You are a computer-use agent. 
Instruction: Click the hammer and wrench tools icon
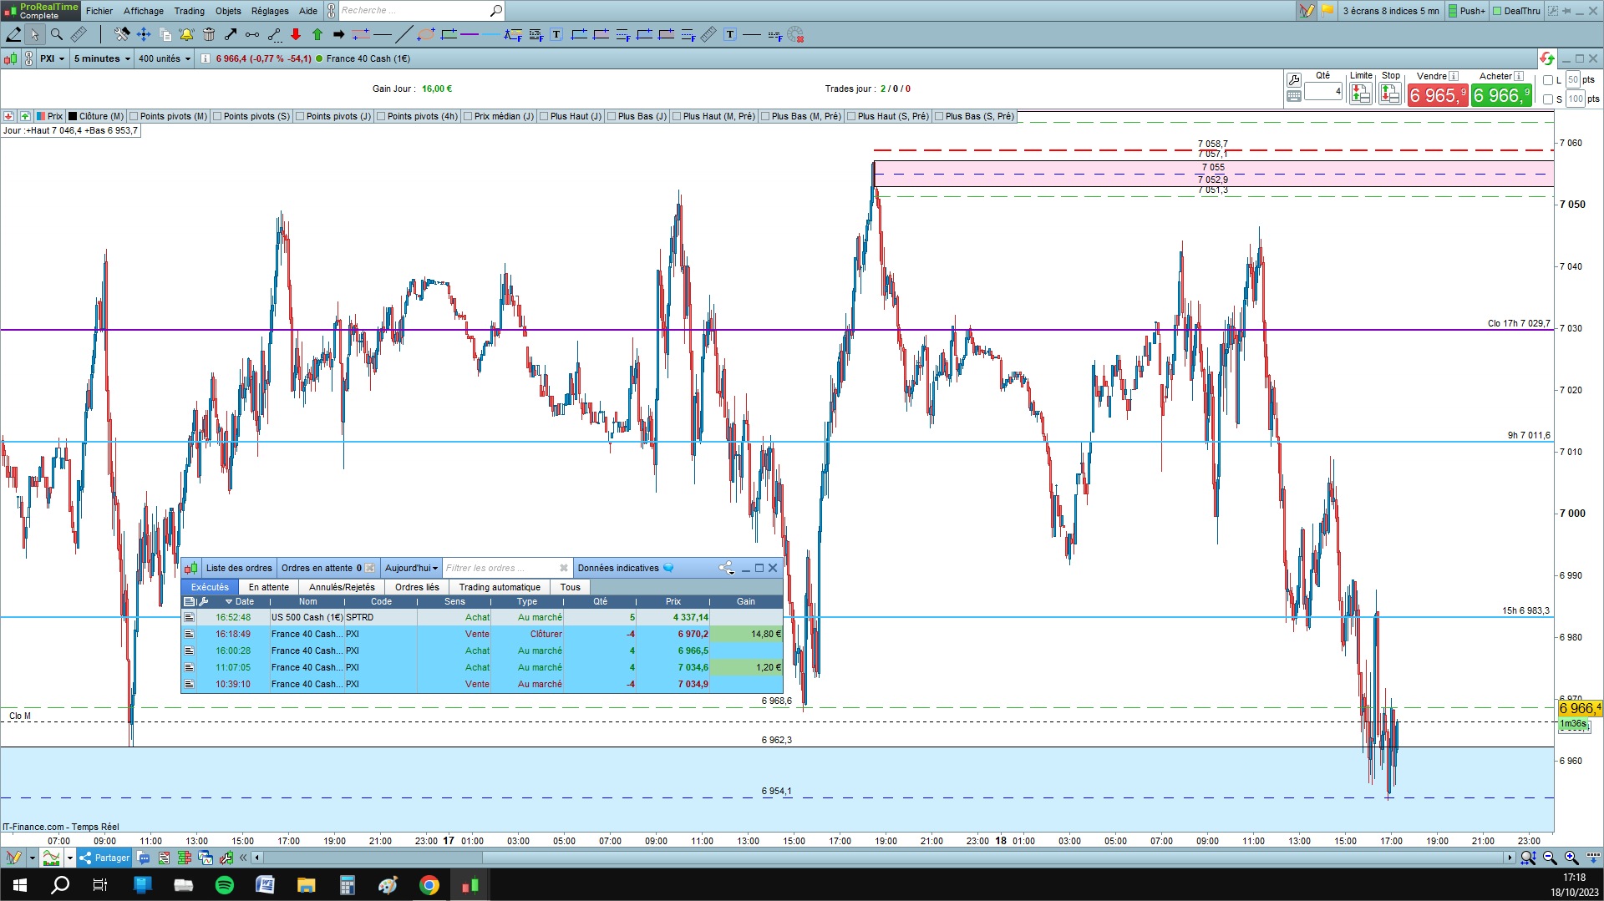click(x=122, y=34)
